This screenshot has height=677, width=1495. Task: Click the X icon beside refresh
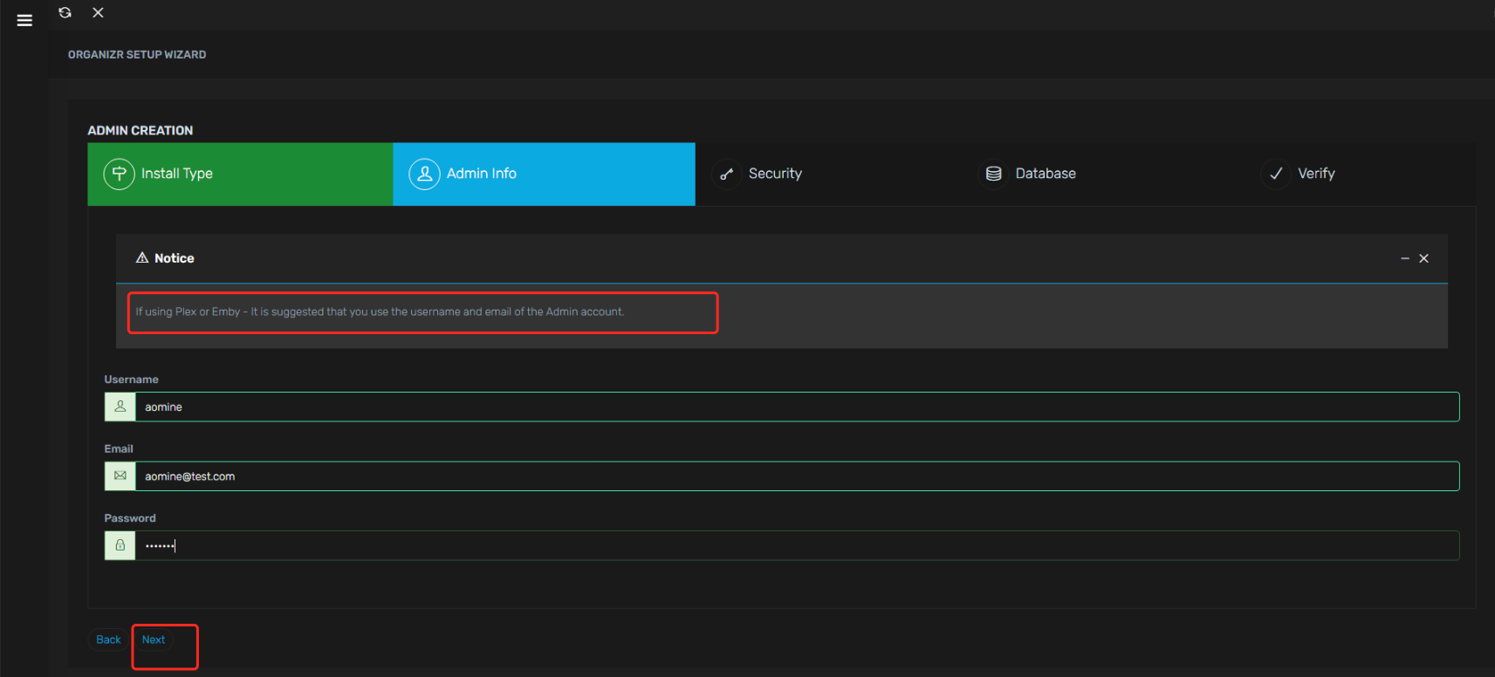[x=98, y=12]
